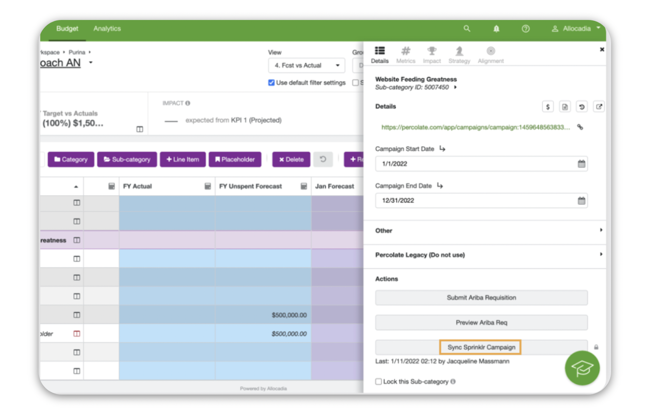Expand Percolate Legacy (Do not use) section
This screenshot has height=418, width=648.
[x=485, y=255]
